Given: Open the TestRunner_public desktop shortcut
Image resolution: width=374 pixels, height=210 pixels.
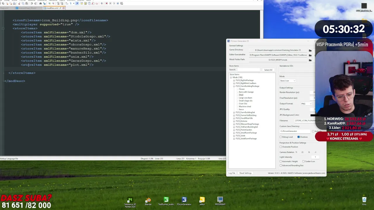Looking at the screenshot, I should (166, 202).
